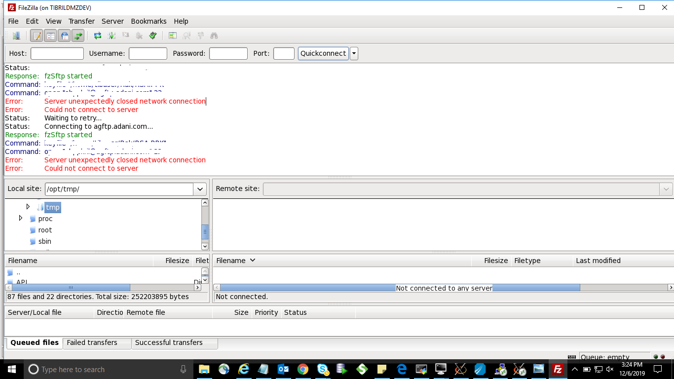This screenshot has height=379, width=674.
Task: Click the greyed-out synchronized browsing icon
Action: (200, 36)
